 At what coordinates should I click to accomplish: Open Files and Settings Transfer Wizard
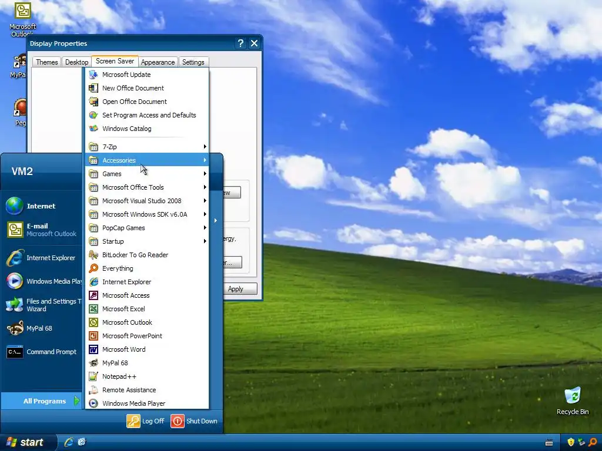coord(42,305)
